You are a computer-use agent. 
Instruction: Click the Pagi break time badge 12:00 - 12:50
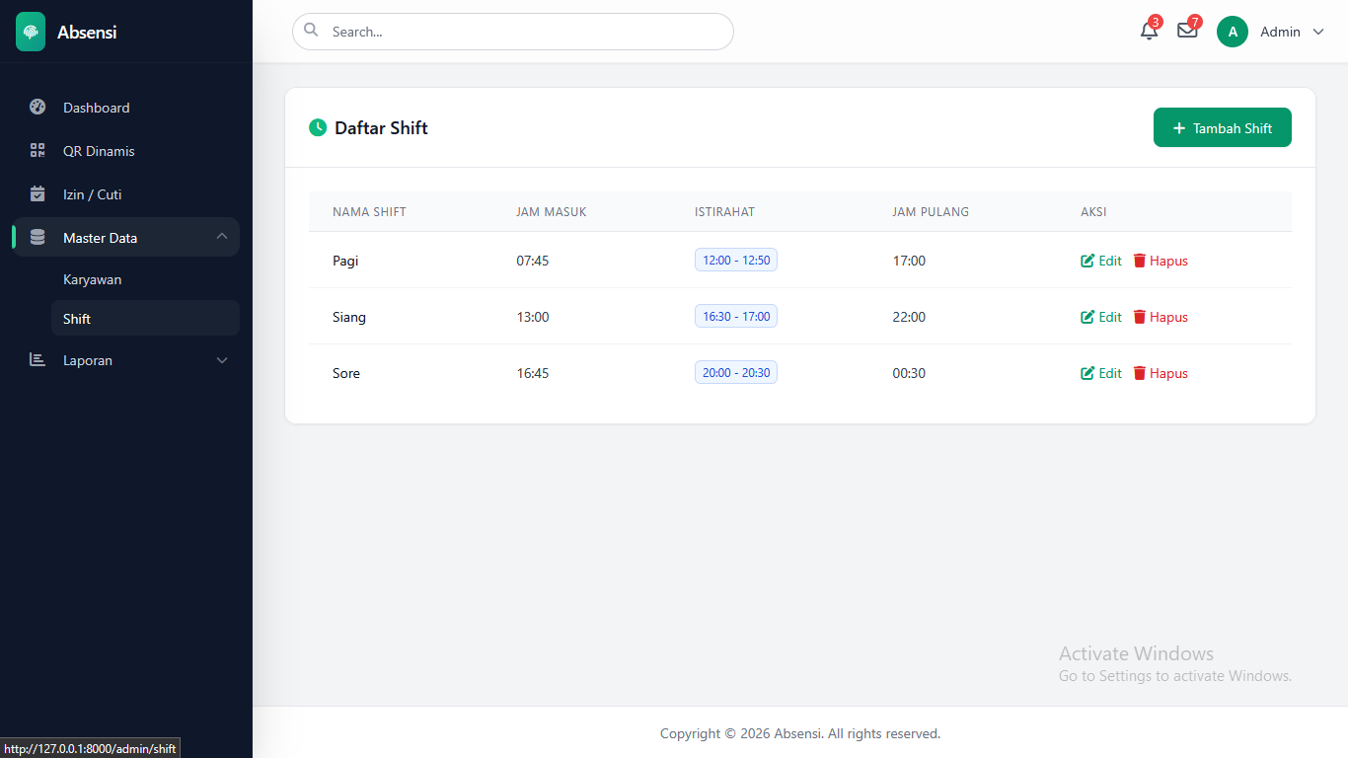pyautogui.click(x=736, y=260)
